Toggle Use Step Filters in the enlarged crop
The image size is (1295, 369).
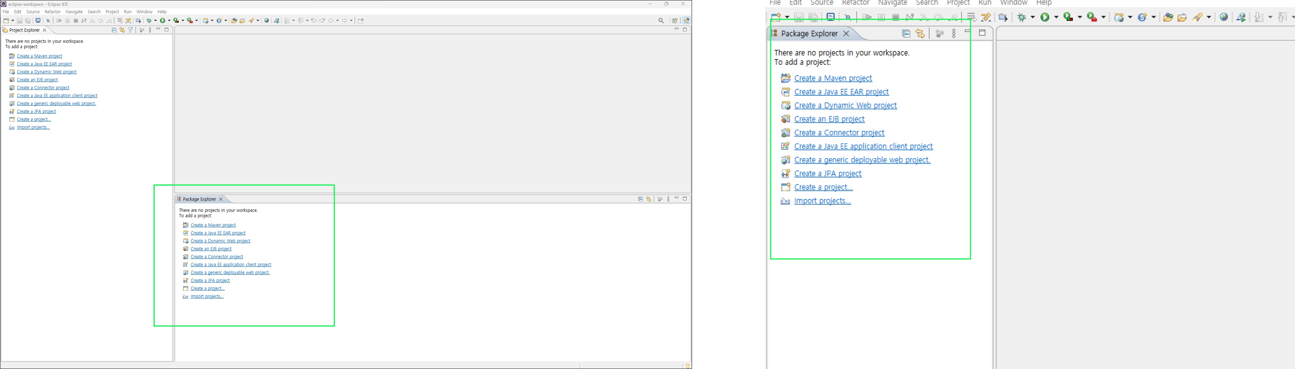click(x=986, y=17)
